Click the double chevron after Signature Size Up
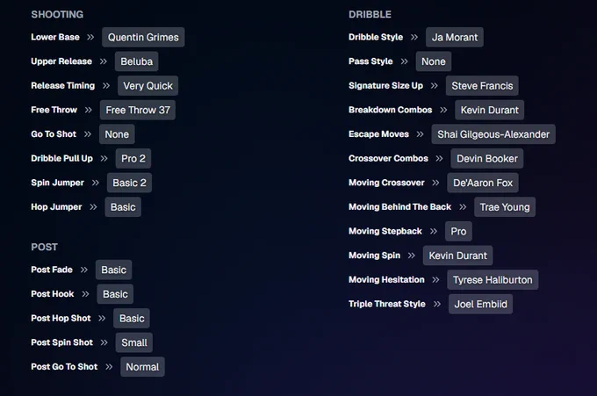597x396 pixels. (x=435, y=86)
